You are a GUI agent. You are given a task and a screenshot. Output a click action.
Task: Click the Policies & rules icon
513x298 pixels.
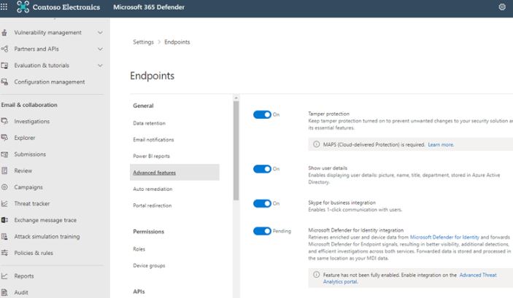click(x=4, y=253)
